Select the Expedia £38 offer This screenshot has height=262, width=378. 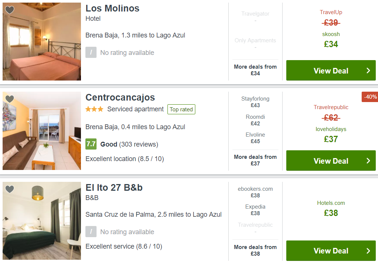(255, 210)
